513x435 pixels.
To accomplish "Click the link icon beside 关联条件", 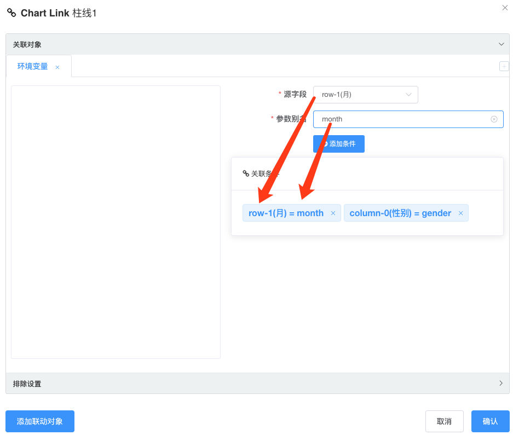I will click(246, 173).
